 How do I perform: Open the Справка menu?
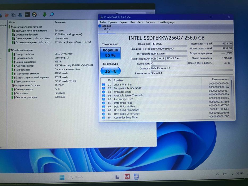point(150,22)
